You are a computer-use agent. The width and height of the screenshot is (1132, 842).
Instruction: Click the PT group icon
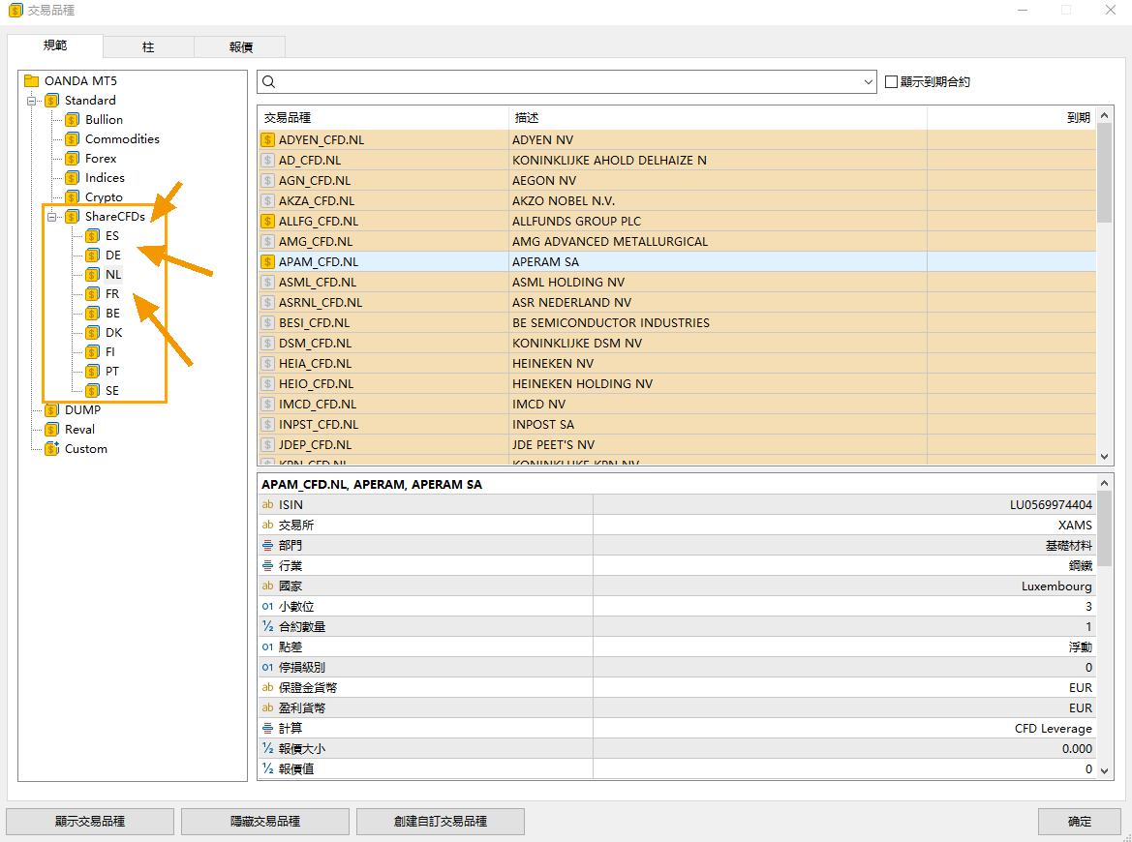pos(92,372)
